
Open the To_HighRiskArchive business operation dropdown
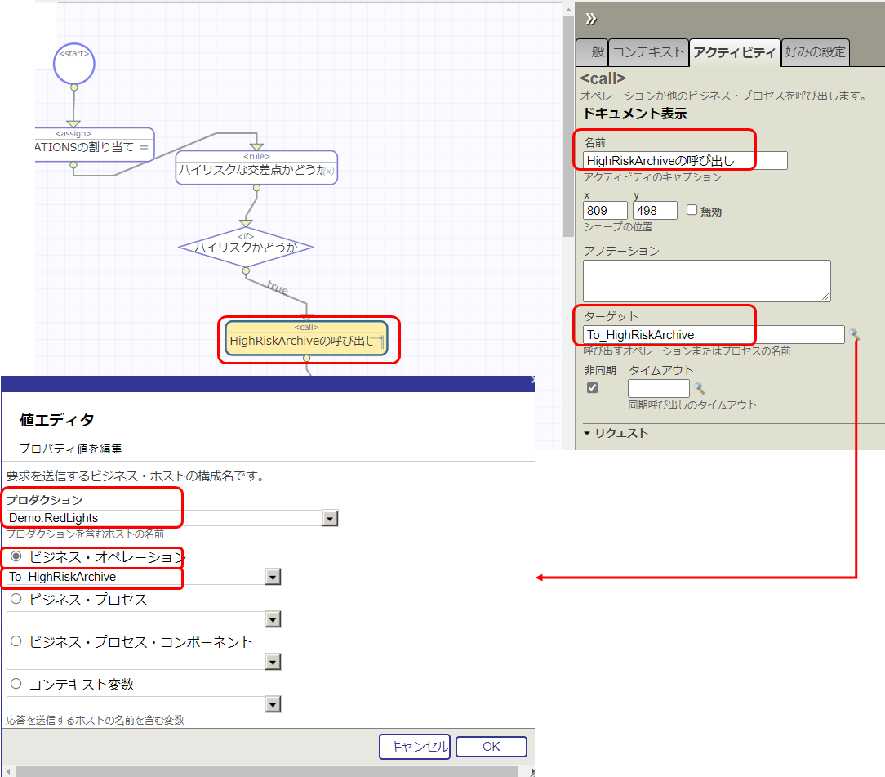(273, 577)
